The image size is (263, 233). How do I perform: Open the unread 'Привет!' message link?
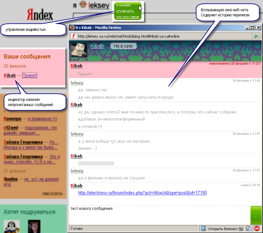[30, 76]
